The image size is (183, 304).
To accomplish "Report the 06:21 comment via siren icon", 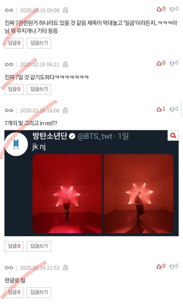I will coord(66,64).
